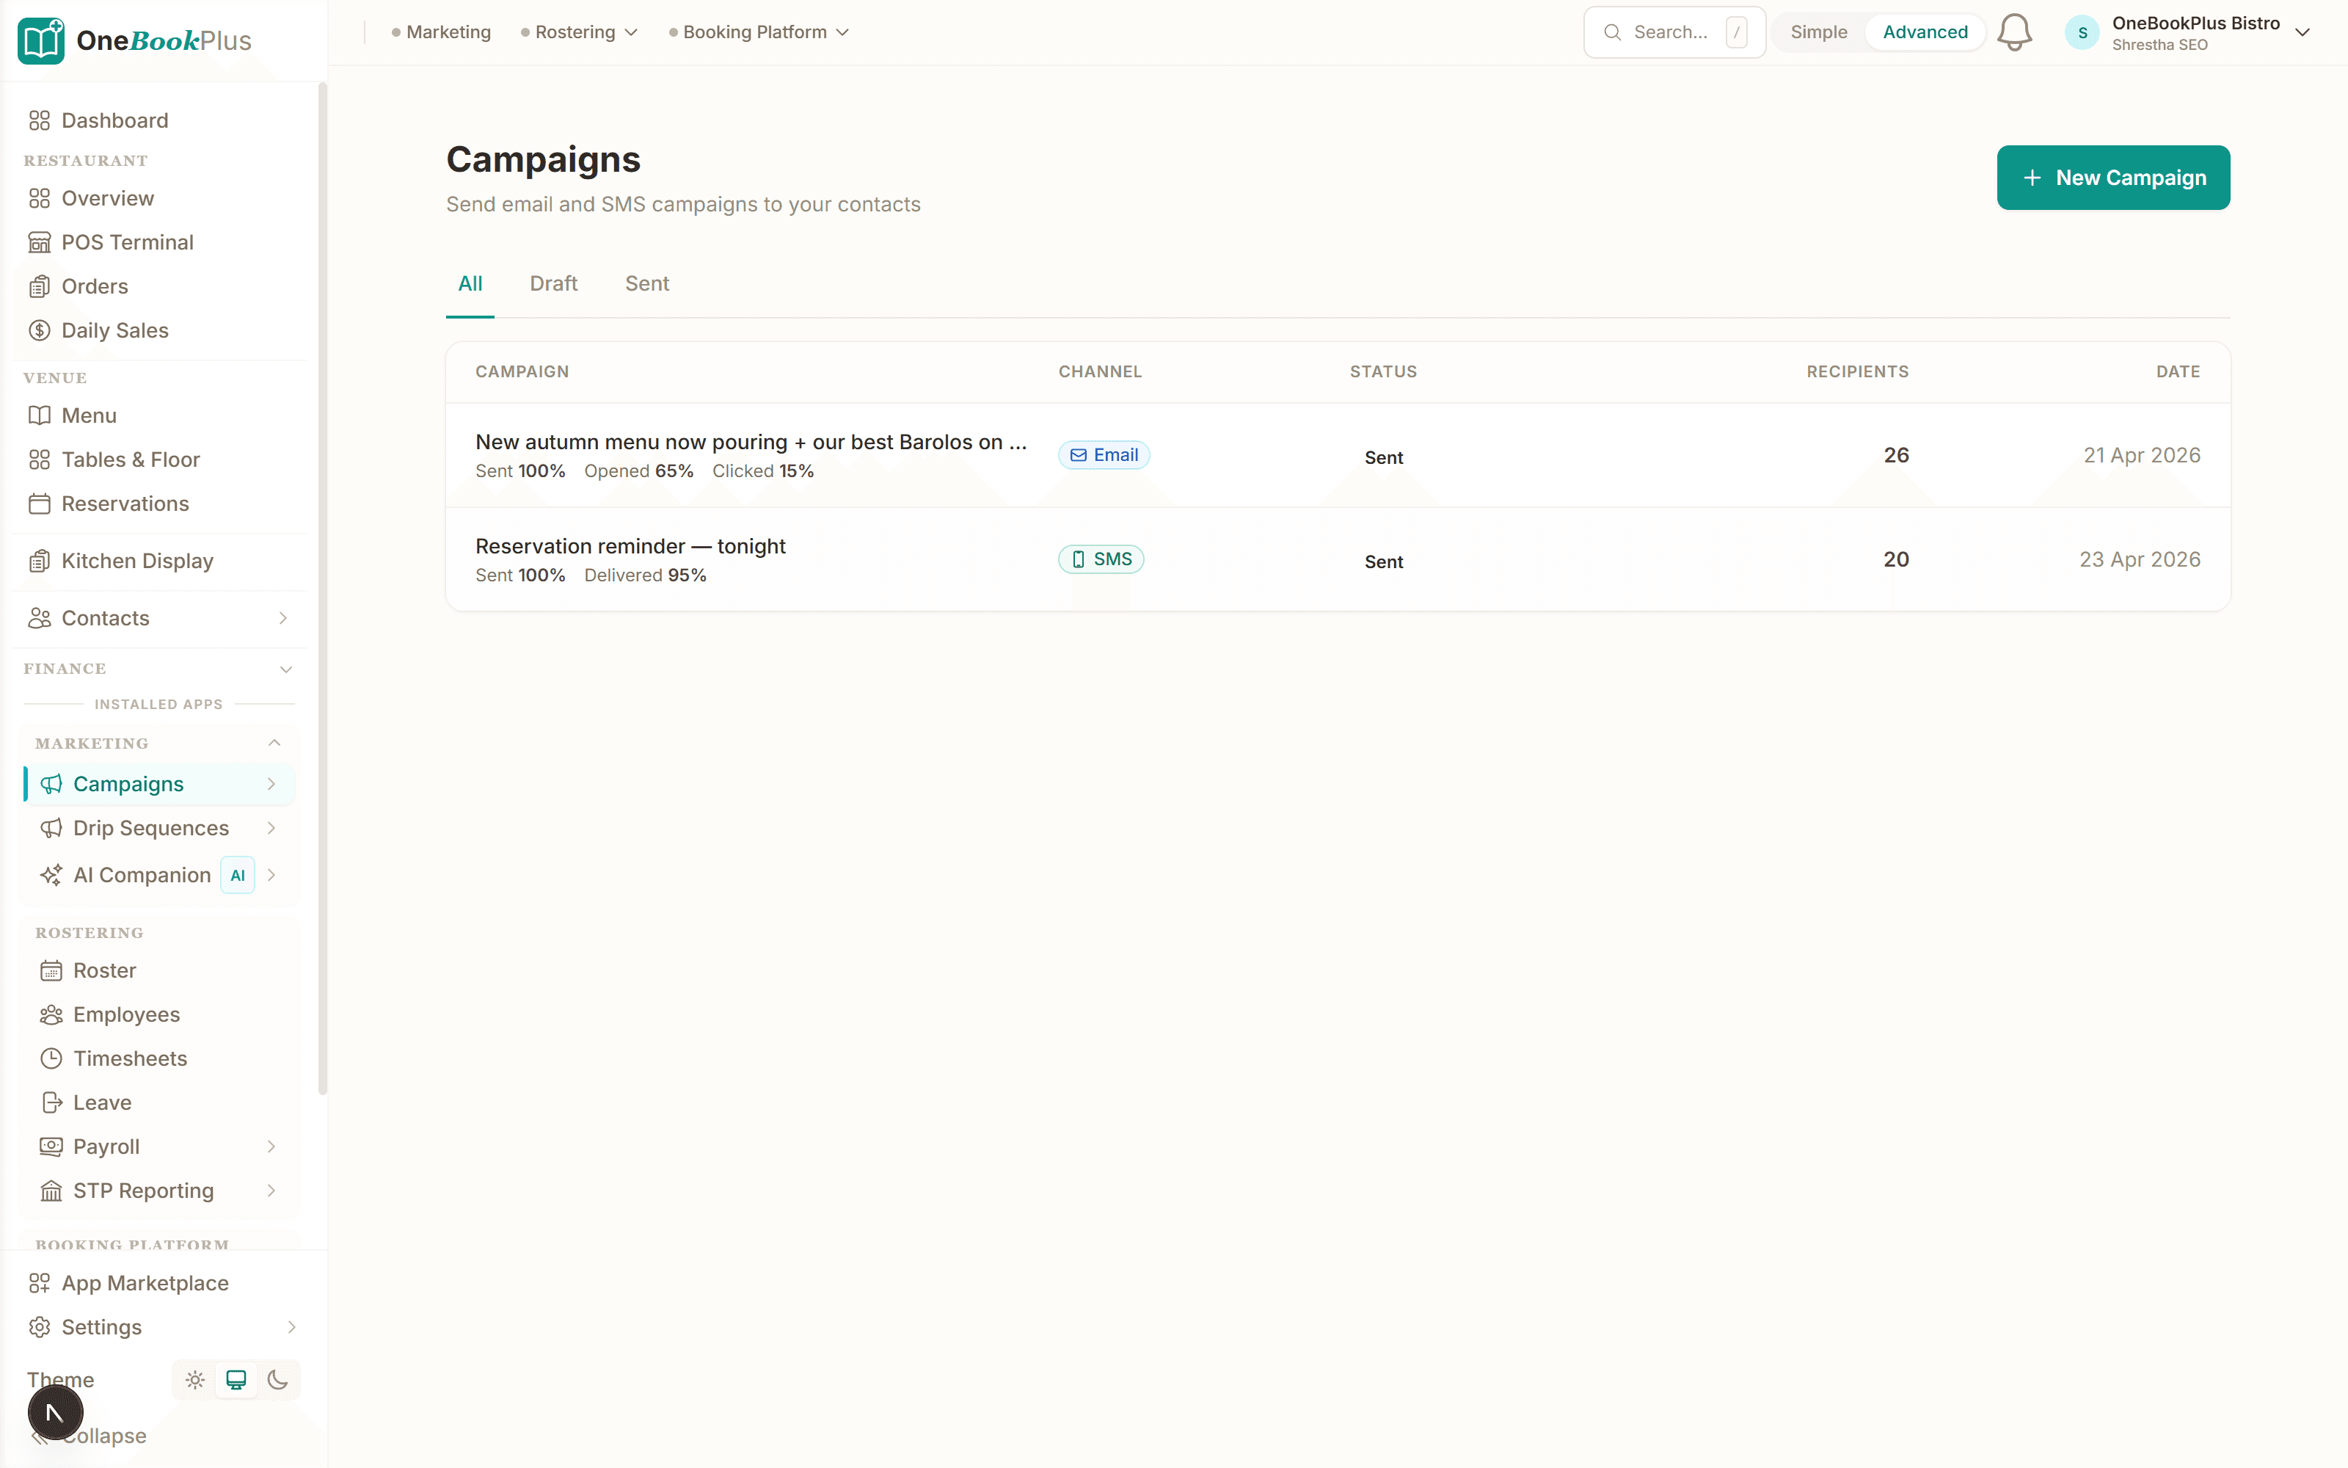Open the Drip Sequences page
2348x1468 pixels.
150,828
